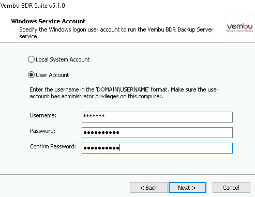Click the Windows Service Account heading
This screenshot has height=197, width=255.
point(48,21)
